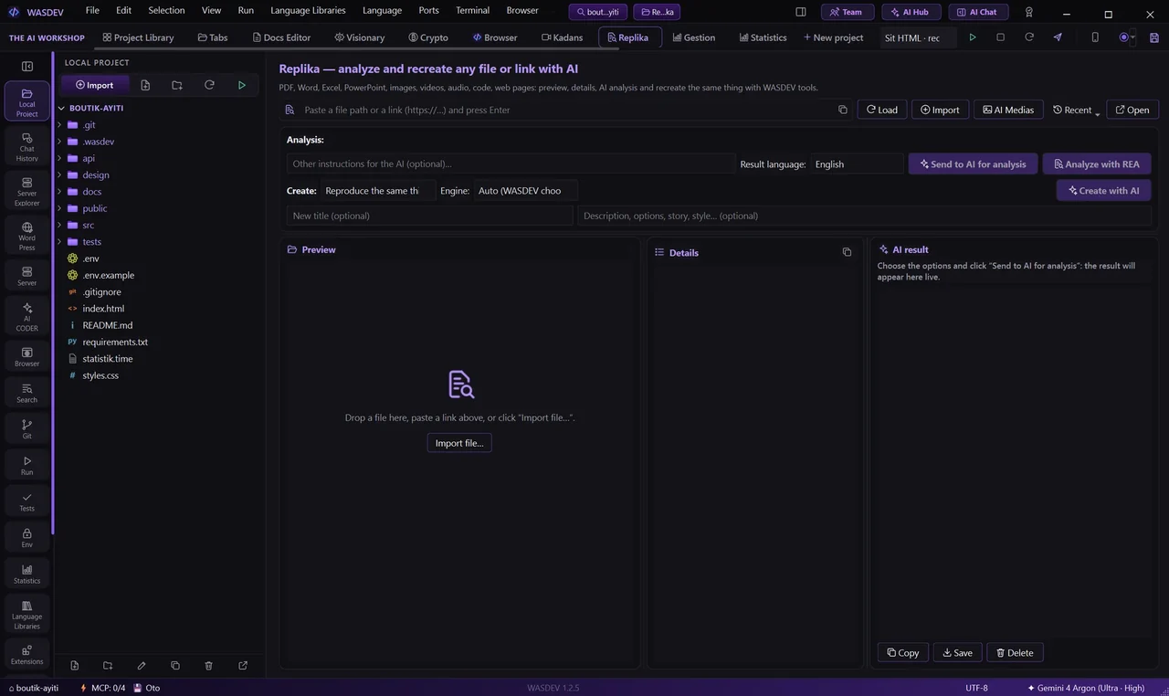This screenshot has height=696, width=1169.
Task: Click the file path or link input
Action: pyautogui.click(x=565, y=110)
